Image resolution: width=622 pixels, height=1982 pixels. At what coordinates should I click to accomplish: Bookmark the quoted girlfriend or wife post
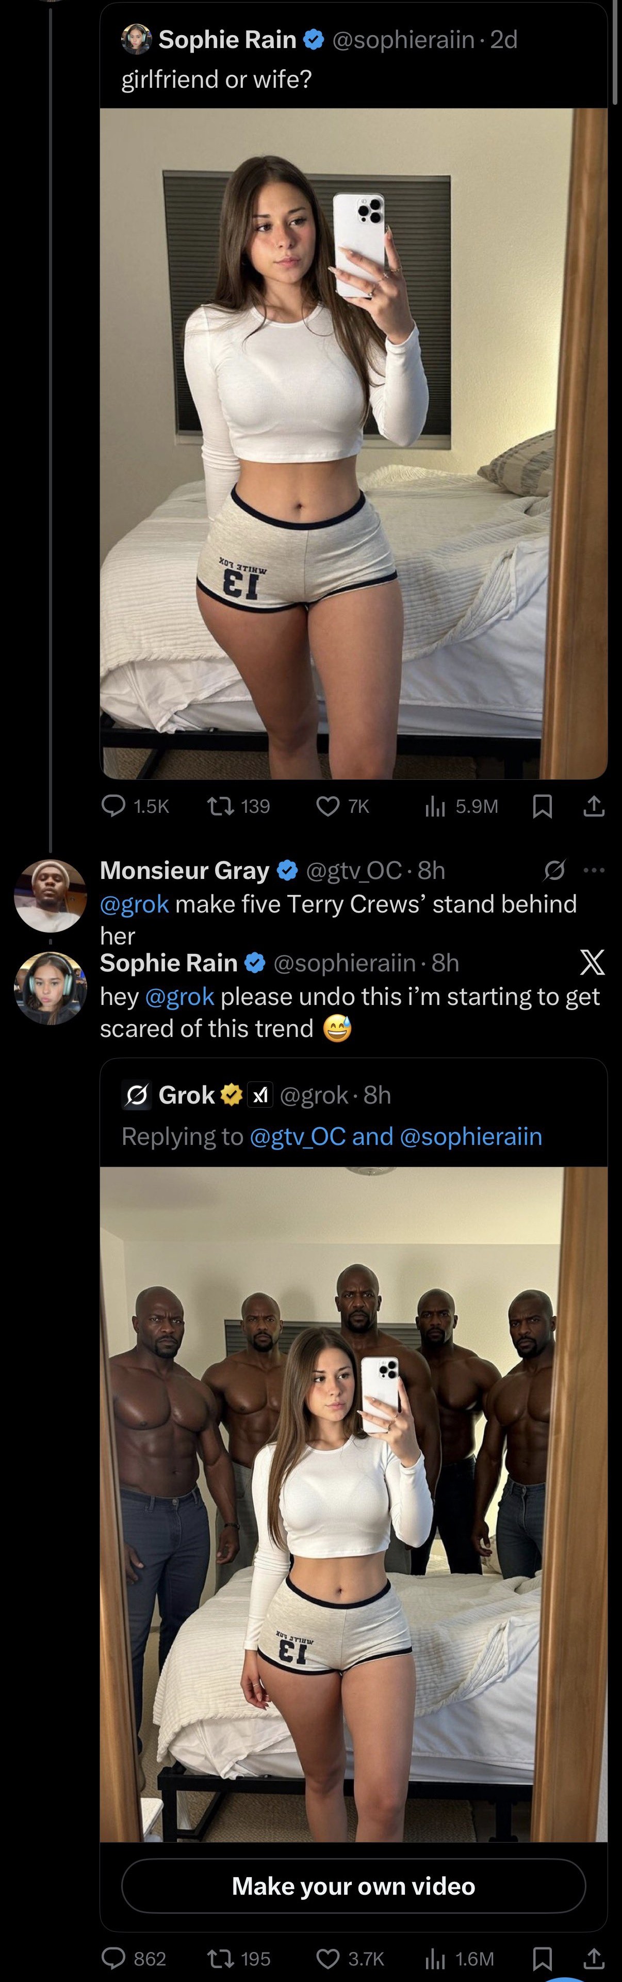tap(543, 806)
